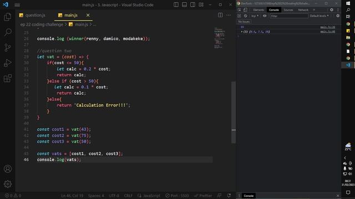This screenshot has height=199, width=355.
Task: Open the VS Code hamburger menu
Action: (17, 5)
